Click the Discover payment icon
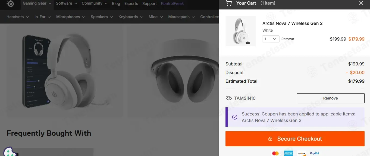The image size is (370, 156). pyautogui.click(x=302, y=153)
